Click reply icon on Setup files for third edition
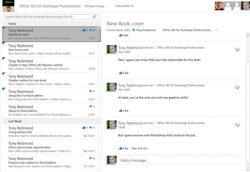 [x=91, y=91]
